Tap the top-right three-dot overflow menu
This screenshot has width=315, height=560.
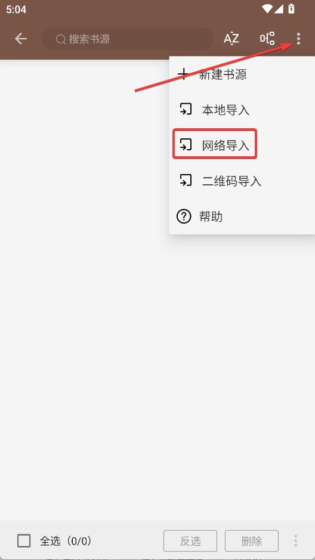click(x=298, y=39)
